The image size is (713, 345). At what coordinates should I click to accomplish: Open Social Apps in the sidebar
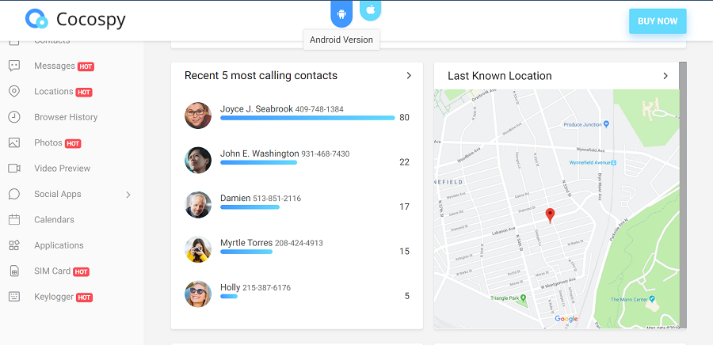click(x=58, y=194)
